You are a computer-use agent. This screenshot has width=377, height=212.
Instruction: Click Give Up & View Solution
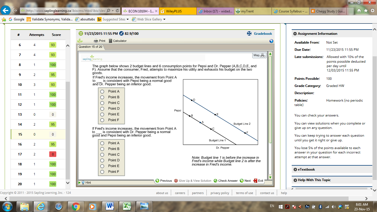pyautogui.click(x=193, y=181)
